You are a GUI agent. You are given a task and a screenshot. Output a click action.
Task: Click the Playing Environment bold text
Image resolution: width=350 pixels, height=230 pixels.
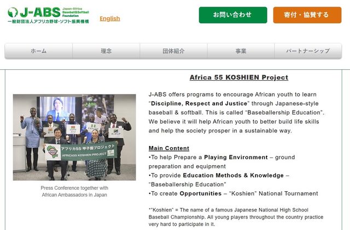[236, 158]
